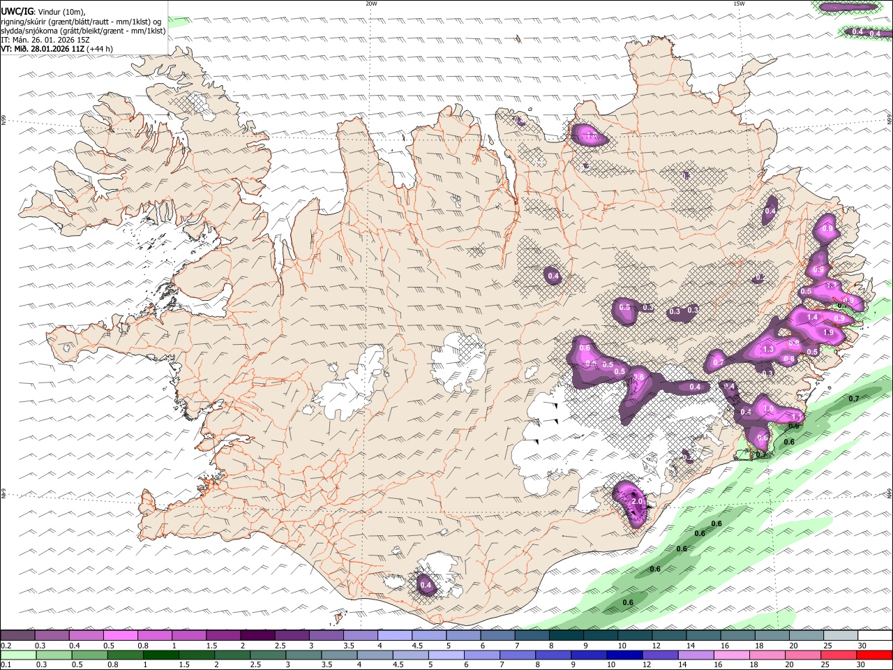Click the '1.3' snowfall value on the map
893x670 pixels.
pyautogui.click(x=769, y=350)
